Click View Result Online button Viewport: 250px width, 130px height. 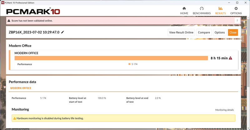click(x=181, y=32)
